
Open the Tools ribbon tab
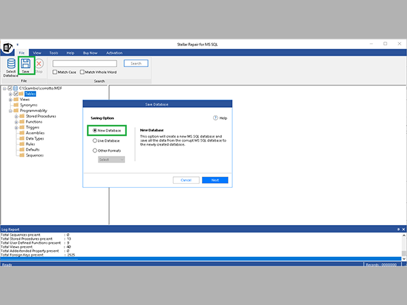coord(54,53)
